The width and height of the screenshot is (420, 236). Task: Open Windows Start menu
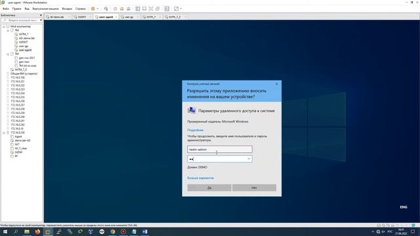pos(5,231)
